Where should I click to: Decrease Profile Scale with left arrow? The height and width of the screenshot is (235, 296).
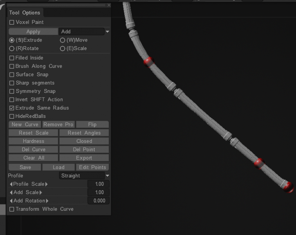[11, 184]
